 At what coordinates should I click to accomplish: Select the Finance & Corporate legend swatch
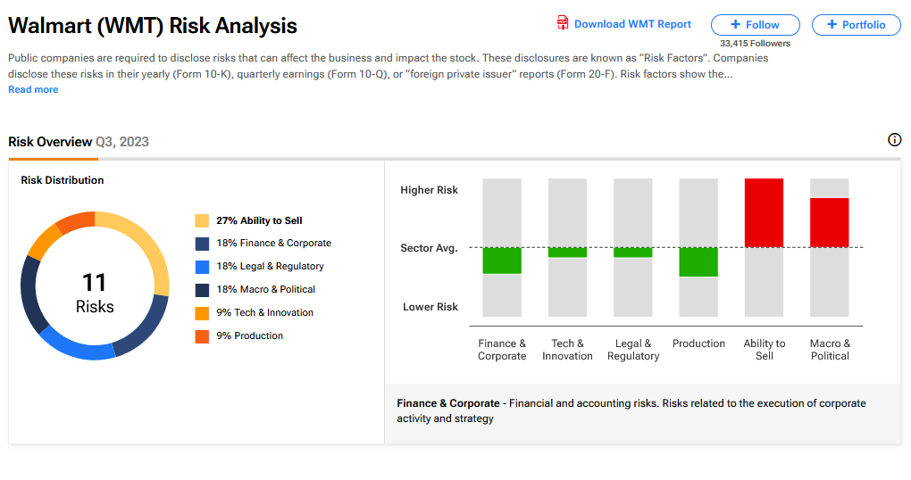point(202,244)
